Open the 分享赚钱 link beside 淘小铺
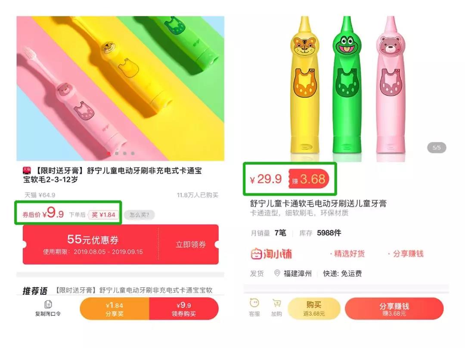The height and width of the screenshot is (348, 465). [x=406, y=253]
